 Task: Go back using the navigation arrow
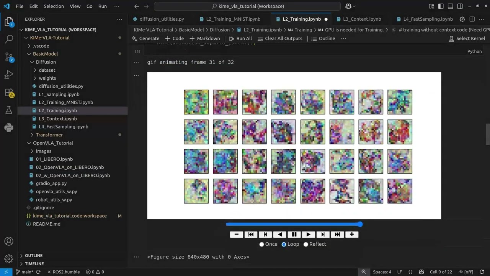[x=137, y=7]
